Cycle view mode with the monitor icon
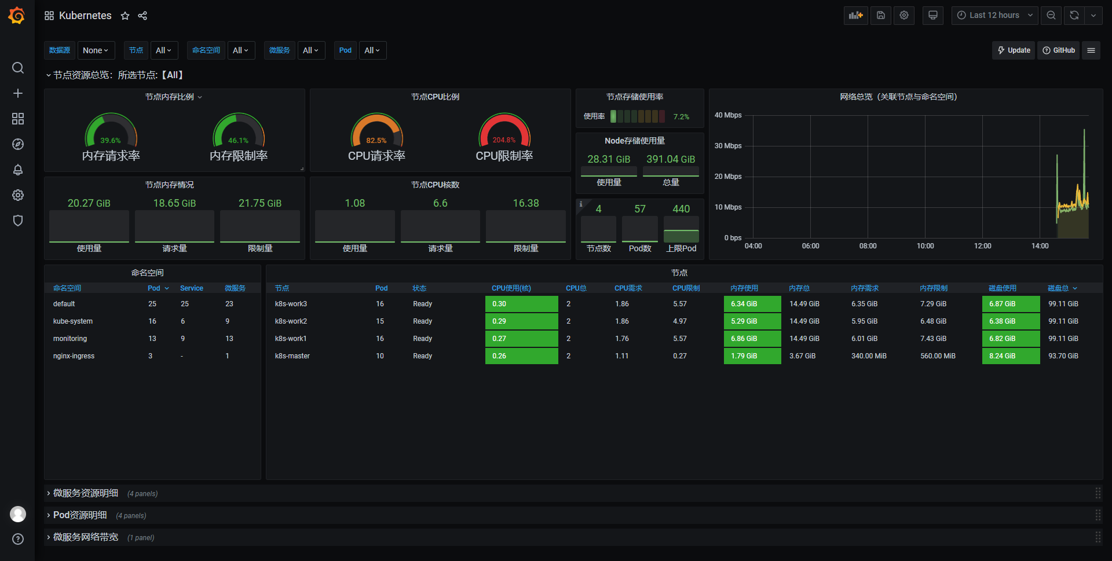1112x561 pixels. tap(932, 16)
